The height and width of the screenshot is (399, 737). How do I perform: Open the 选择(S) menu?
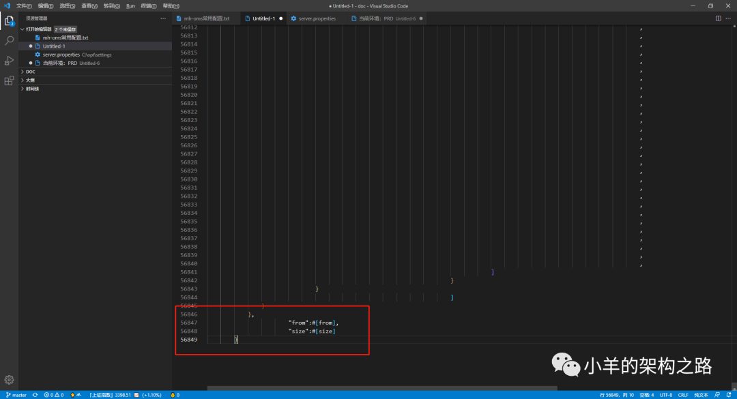[67, 6]
